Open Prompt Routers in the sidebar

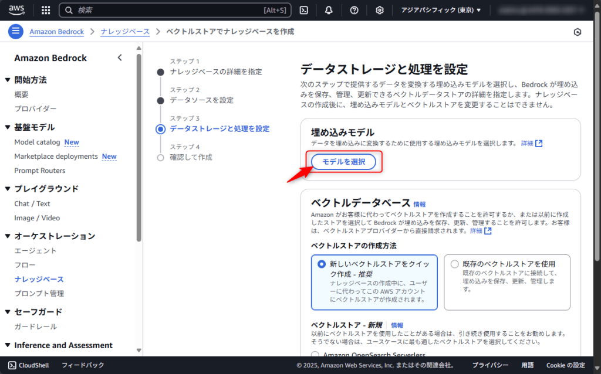(x=40, y=171)
